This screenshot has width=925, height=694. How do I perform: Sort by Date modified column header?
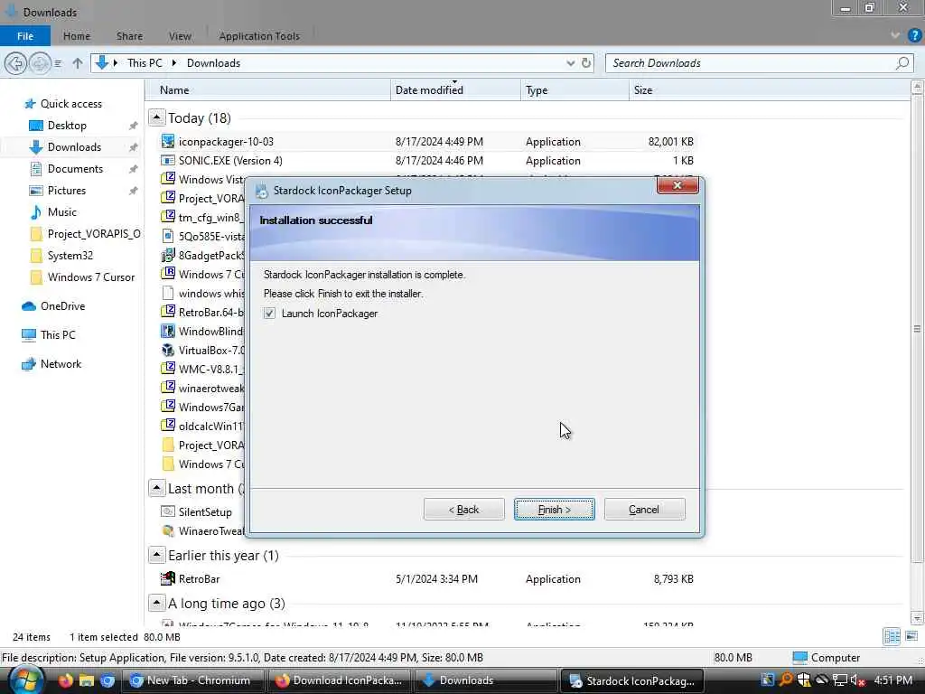[455, 90]
